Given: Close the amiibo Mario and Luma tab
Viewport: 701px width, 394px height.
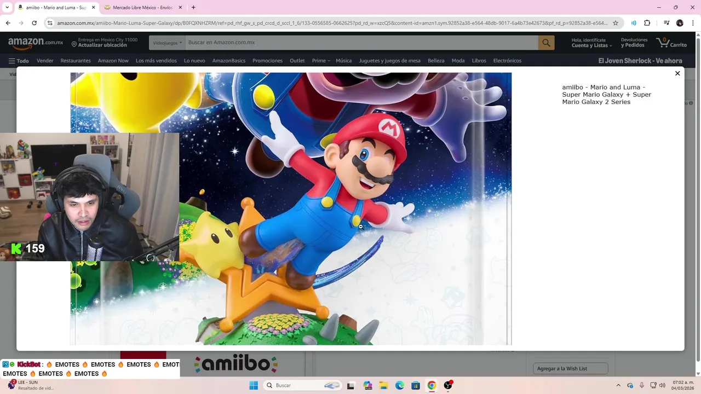Looking at the screenshot, I should 93,8.
